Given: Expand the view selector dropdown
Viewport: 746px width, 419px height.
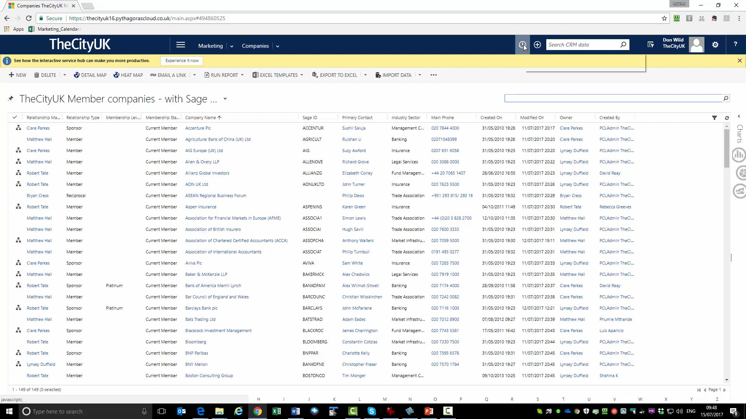Looking at the screenshot, I should [x=225, y=99].
